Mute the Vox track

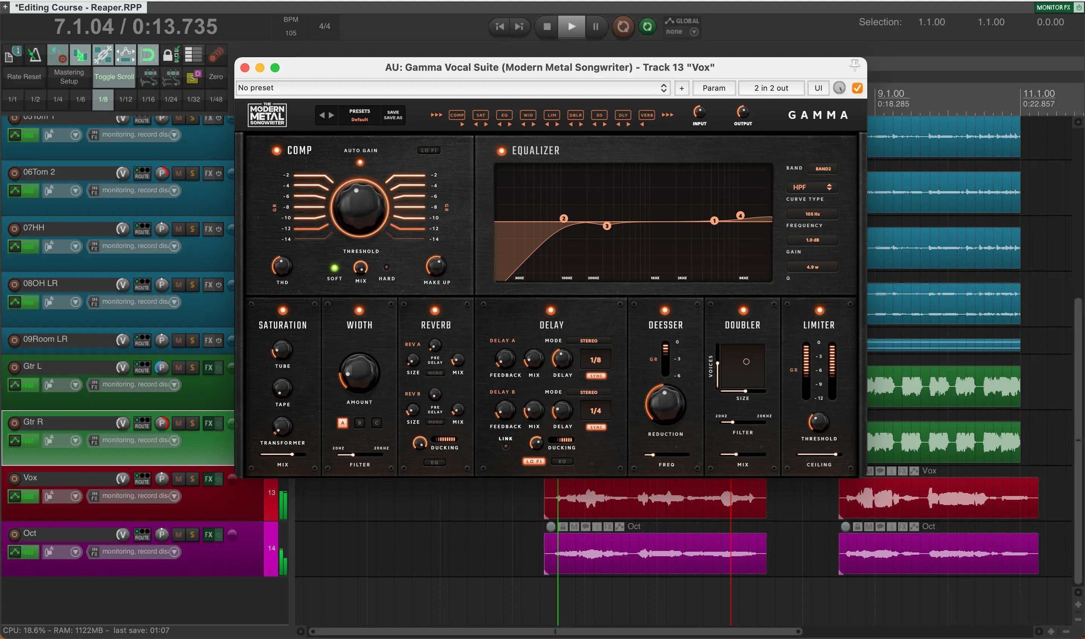[179, 479]
